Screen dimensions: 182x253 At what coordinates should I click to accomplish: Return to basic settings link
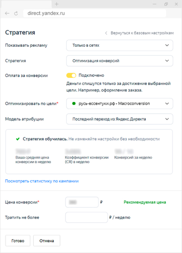point(142,33)
